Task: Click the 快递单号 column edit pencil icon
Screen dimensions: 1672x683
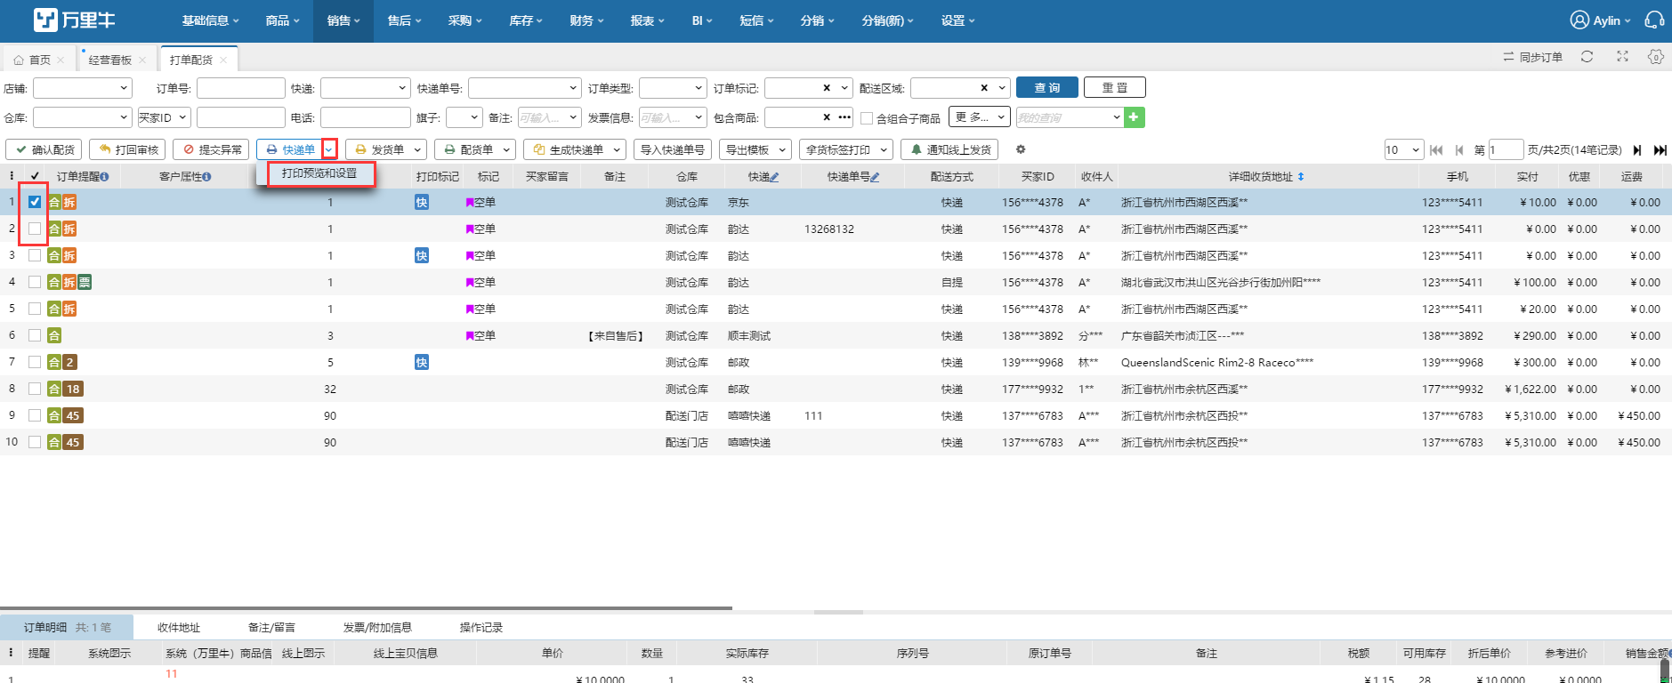Action: click(875, 177)
